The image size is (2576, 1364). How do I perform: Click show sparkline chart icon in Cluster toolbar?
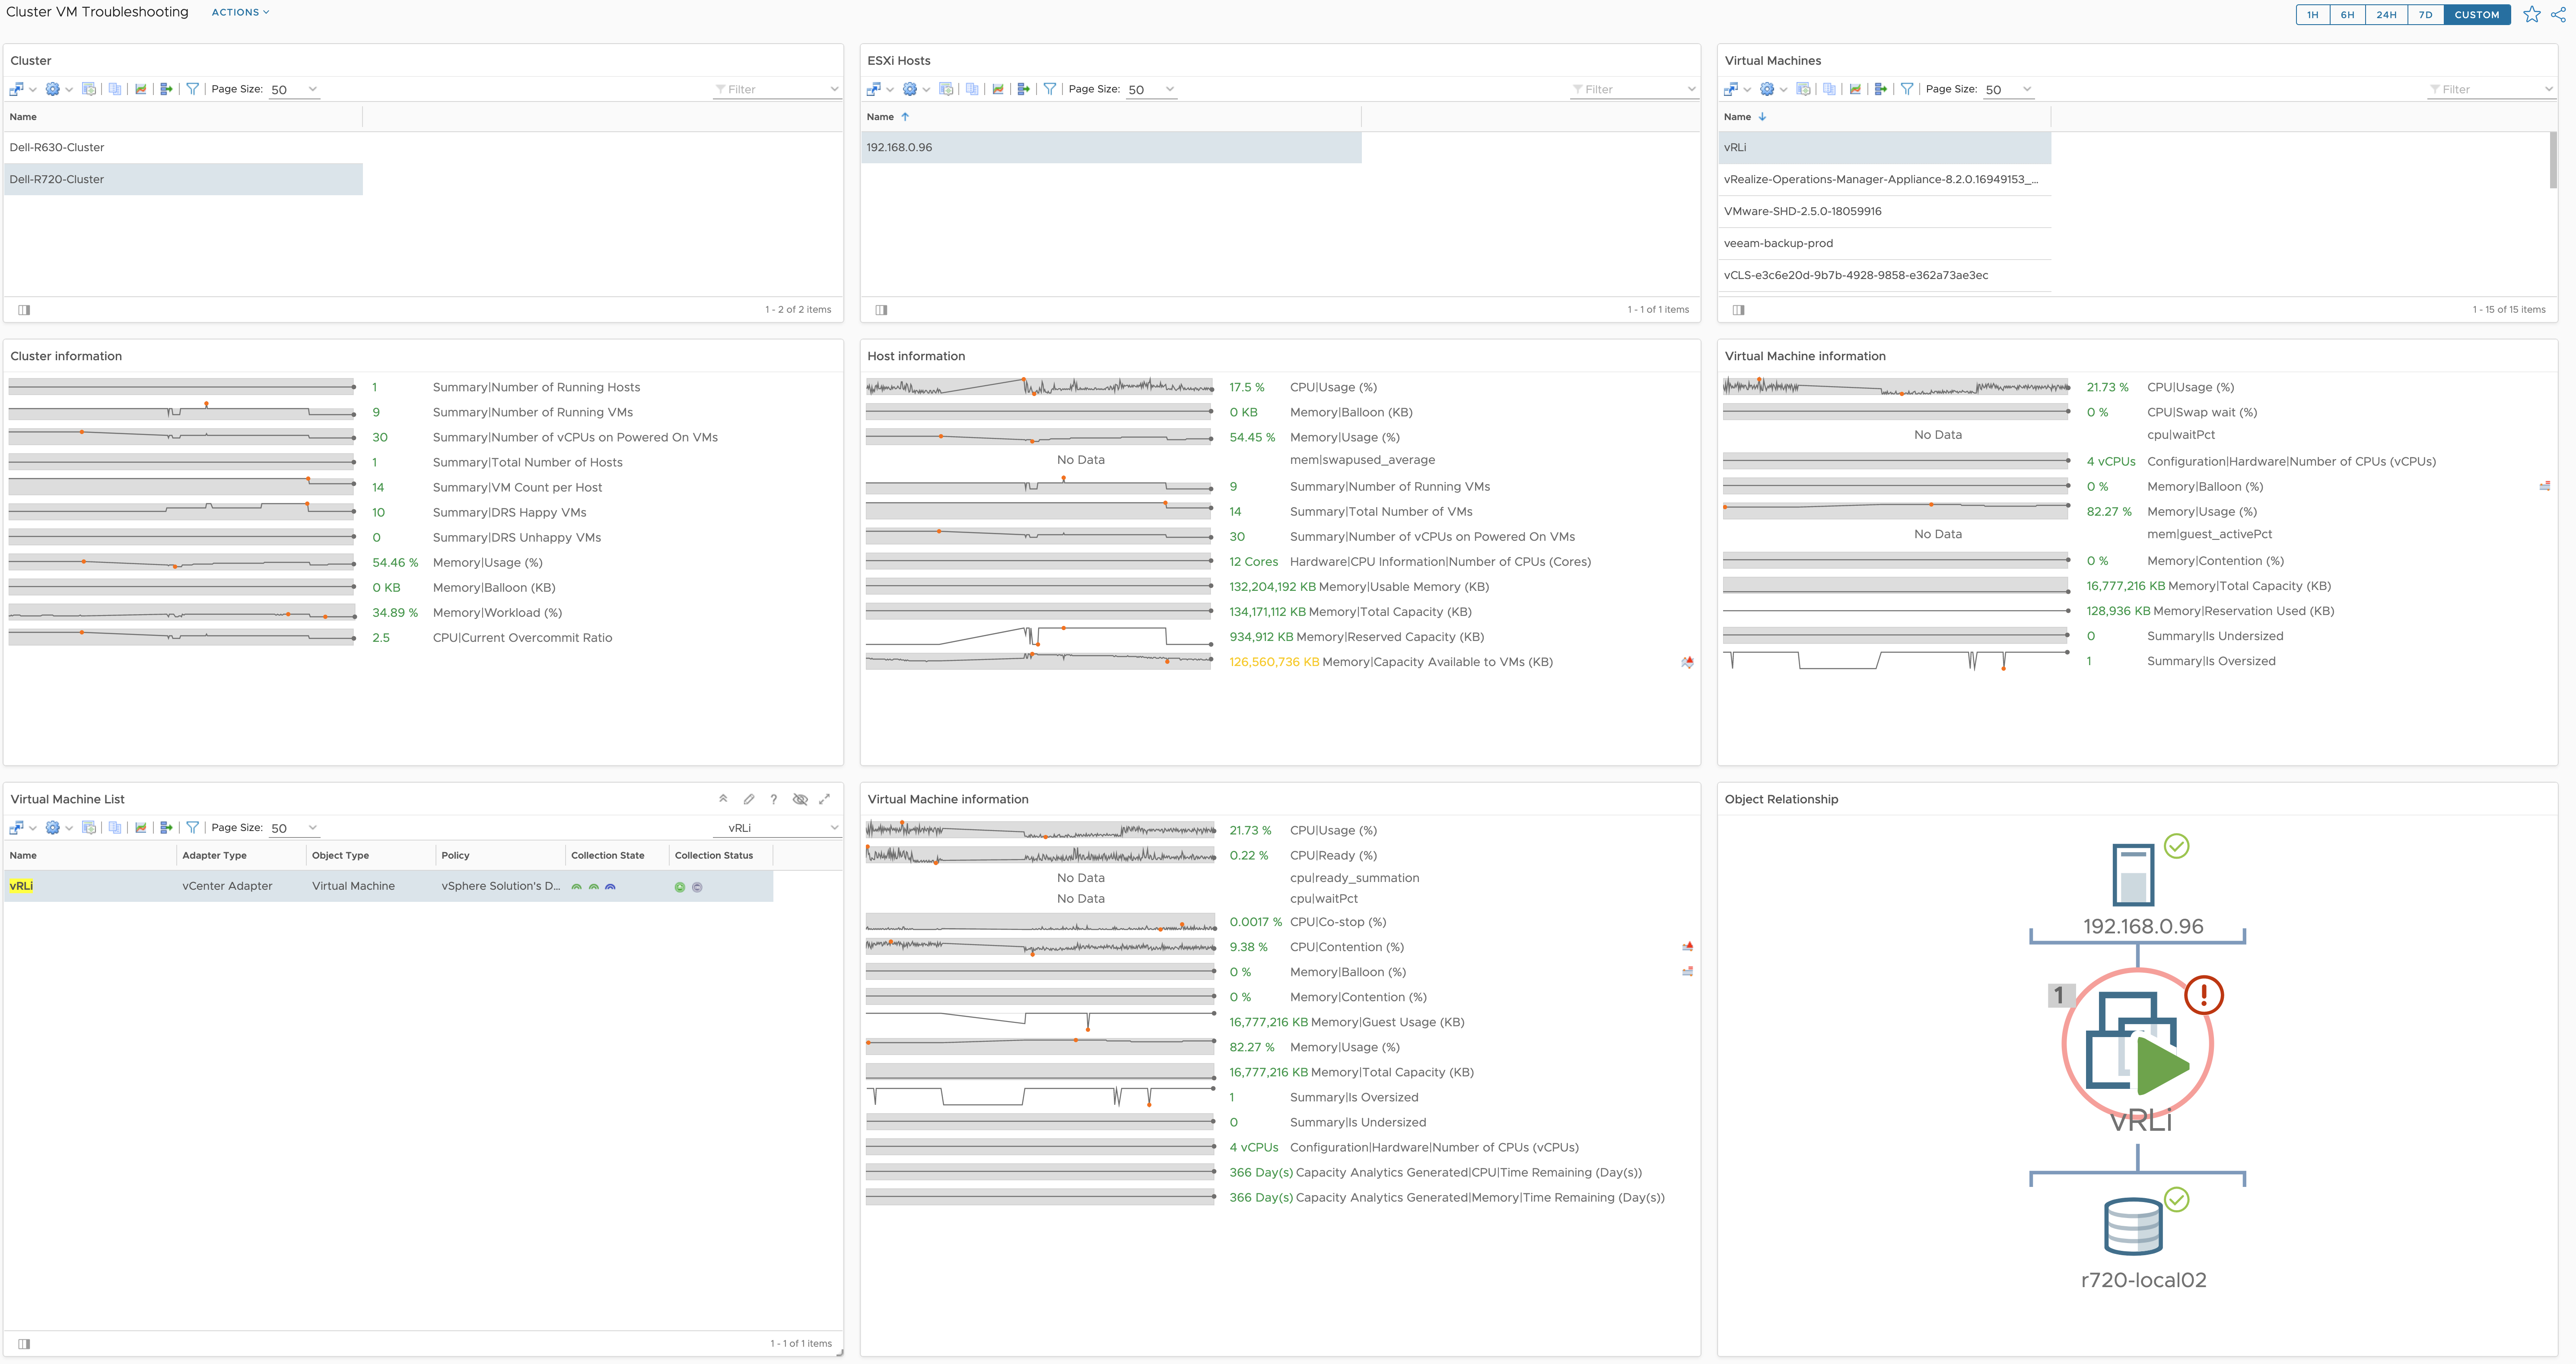141,89
